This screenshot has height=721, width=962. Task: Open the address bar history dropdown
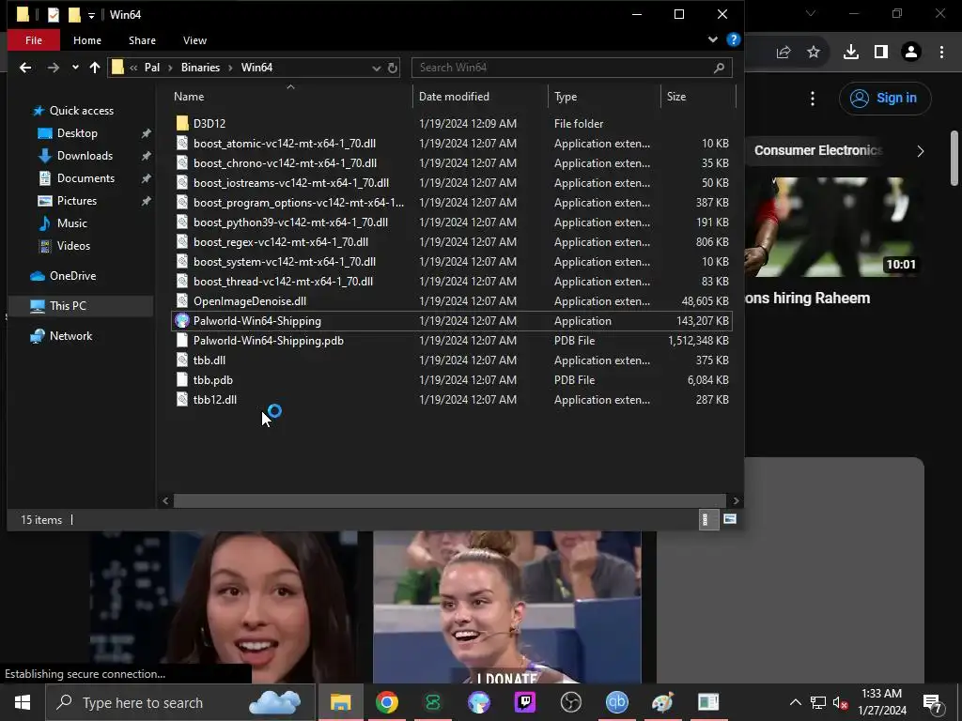pos(376,68)
